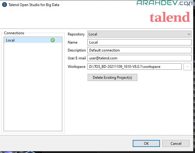The height and width of the screenshot is (153, 195).
Task: Click the ARAHDEV.com watermark logo
Action: tap(165, 3)
